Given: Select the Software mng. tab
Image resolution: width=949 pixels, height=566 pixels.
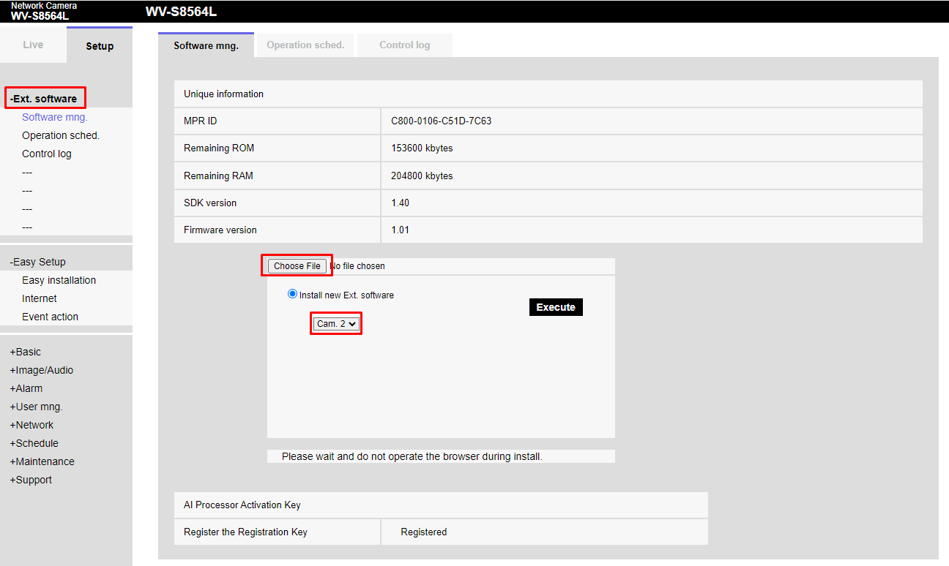Looking at the screenshot, I should (206, 45).
